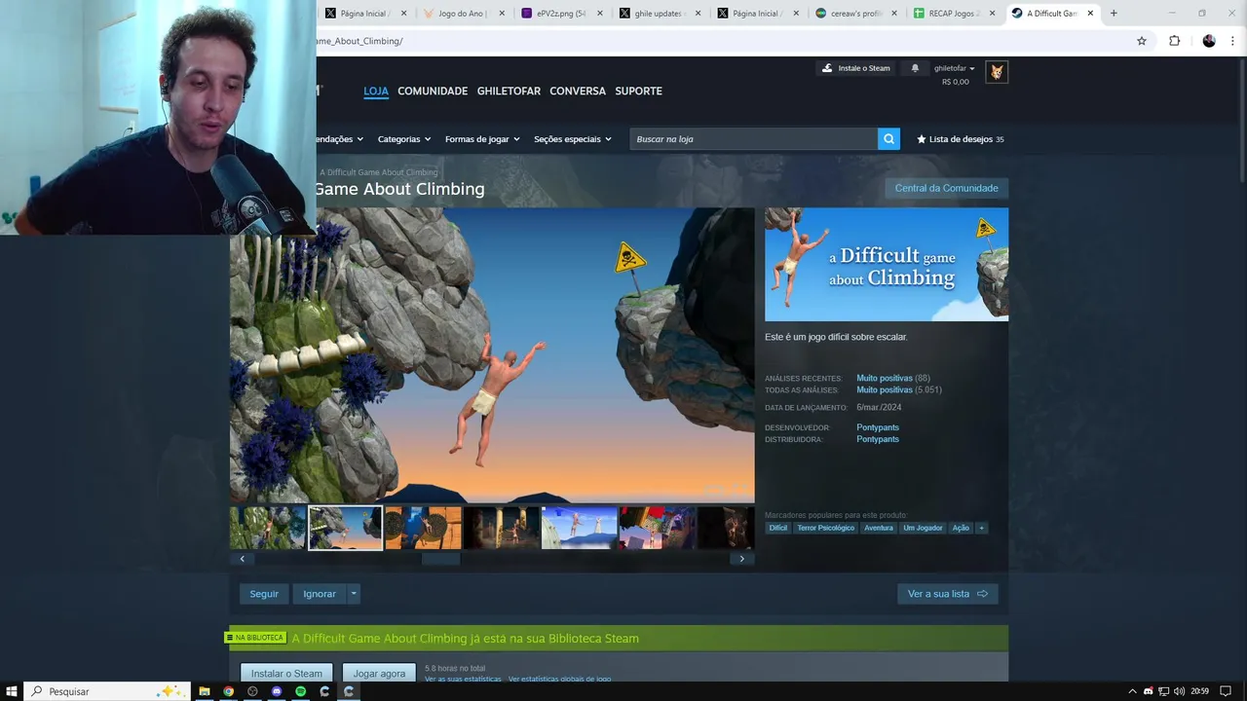Click the game capsule header image
Viewport: 1247px width, 701px height.
pos(887,265)
